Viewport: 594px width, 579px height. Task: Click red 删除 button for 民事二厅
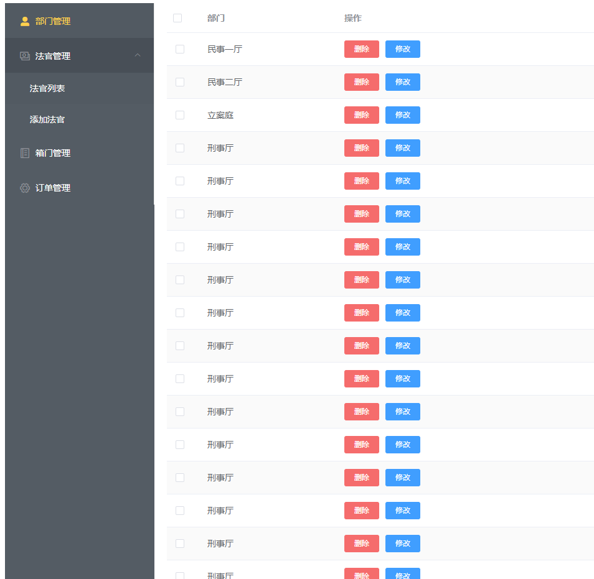pyautogui.click(x=361, y=82)
